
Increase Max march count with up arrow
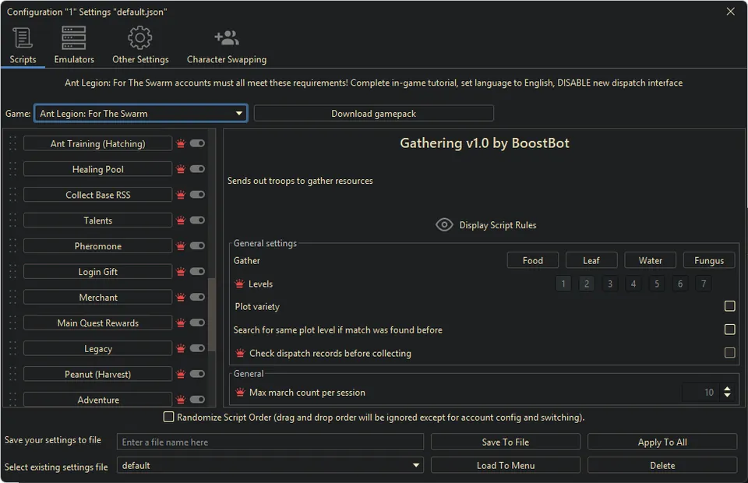click(727, 389)
